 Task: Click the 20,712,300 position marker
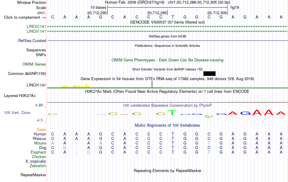click(217, 13)
